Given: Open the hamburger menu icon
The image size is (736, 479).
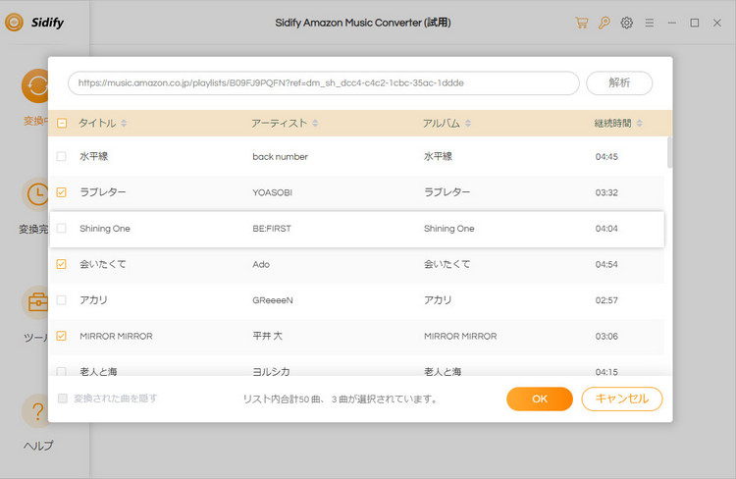Looking at the screenshot, I should pos(650,23).
